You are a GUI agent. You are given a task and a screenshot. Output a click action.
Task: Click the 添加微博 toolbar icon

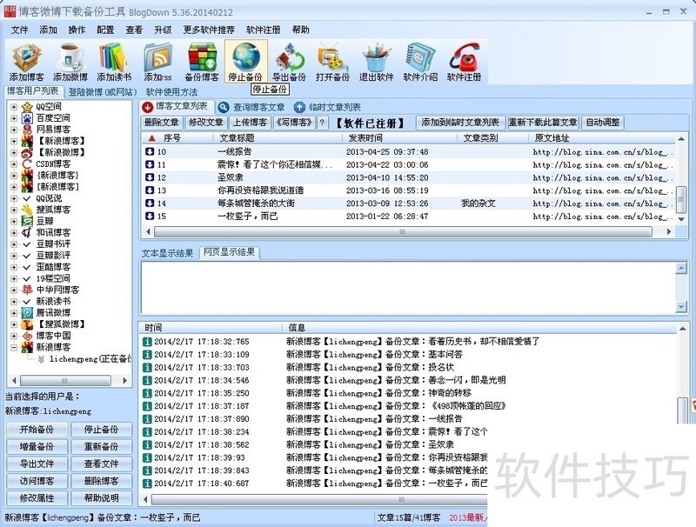(70, 61)
